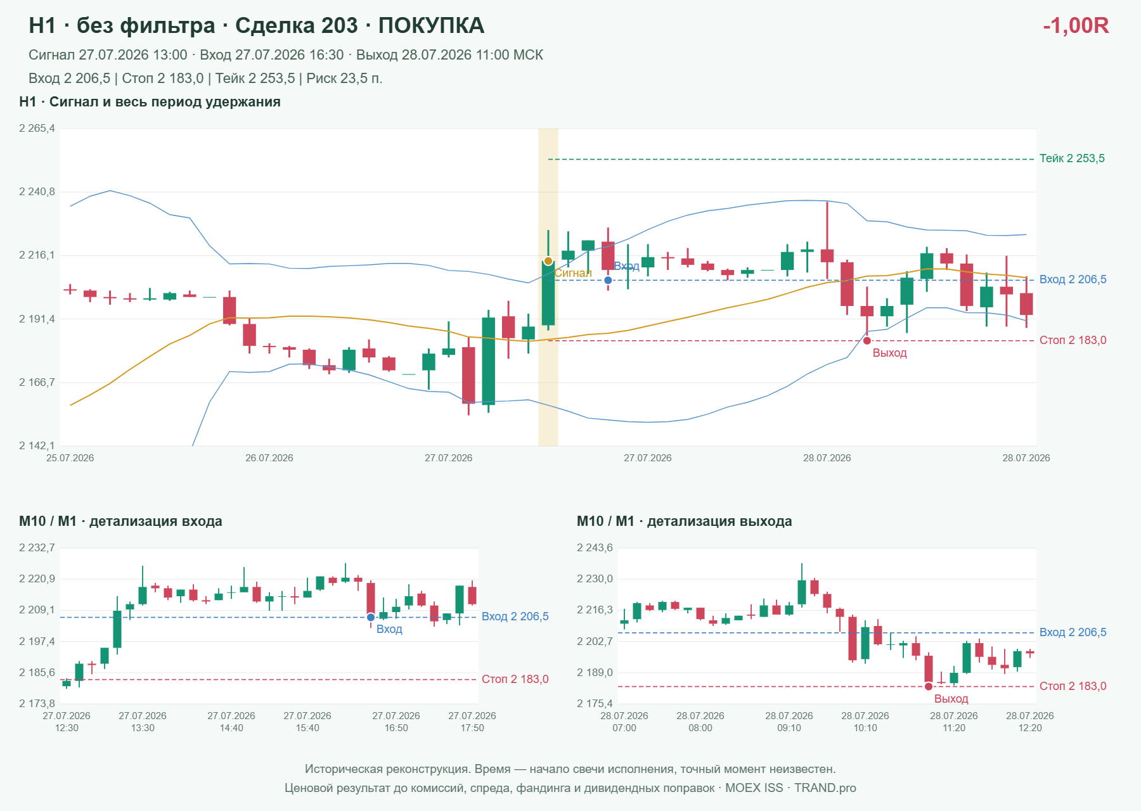Click the Тейк 2 253,5 level label
1141x811 pixels.
(1072, 158)
